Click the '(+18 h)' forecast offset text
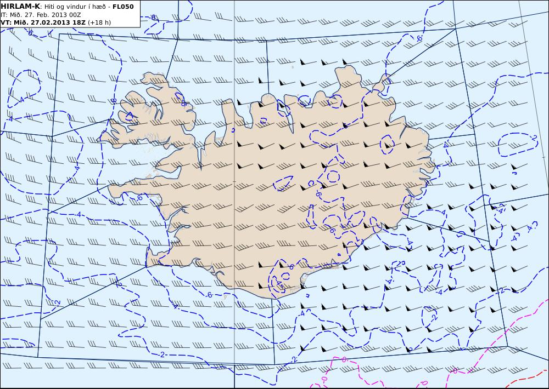549x389 pixels. coord(99,22)
